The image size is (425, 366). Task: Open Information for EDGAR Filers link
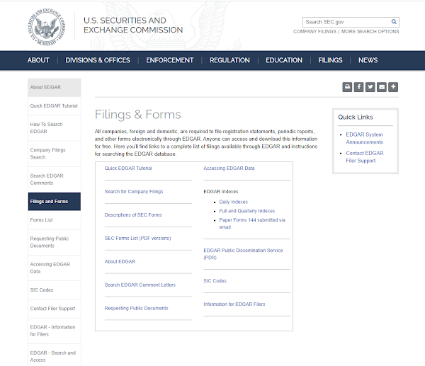click(234, 304)
